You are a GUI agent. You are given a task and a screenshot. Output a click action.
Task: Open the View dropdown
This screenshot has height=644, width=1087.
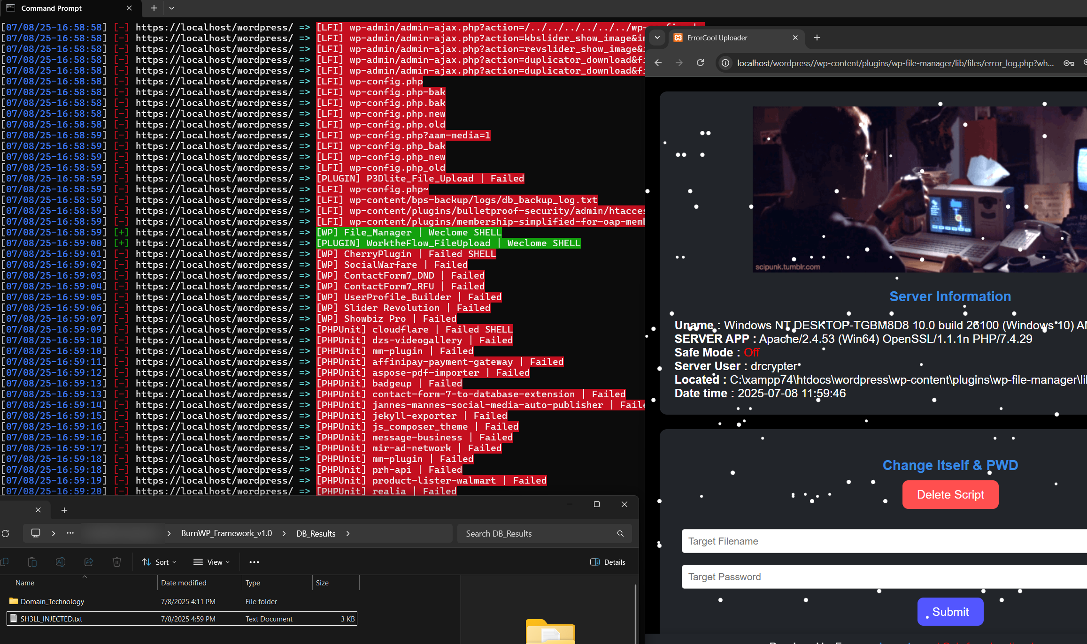(x=211, y=562)
